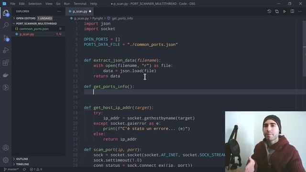The width and height of the screenshot is (306, 172).
Task: Expand the Outline section
Action: tap(22, 159)
